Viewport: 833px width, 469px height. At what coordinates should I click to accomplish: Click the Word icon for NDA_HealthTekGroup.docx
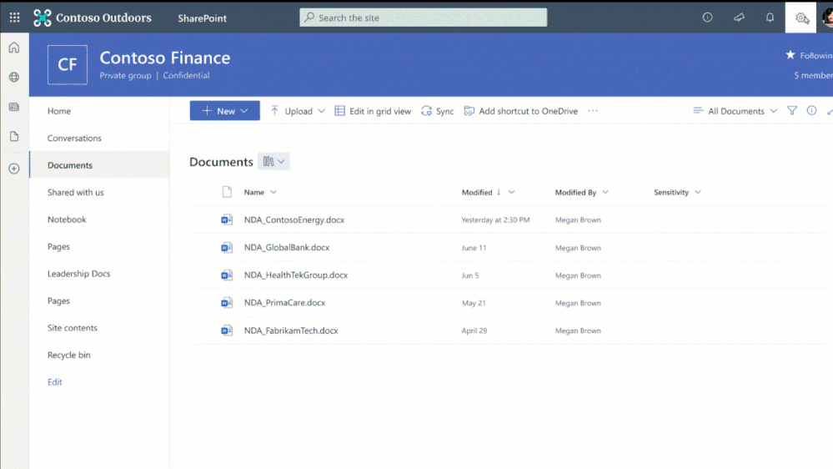pyautogui.click(x=227, y=275)
